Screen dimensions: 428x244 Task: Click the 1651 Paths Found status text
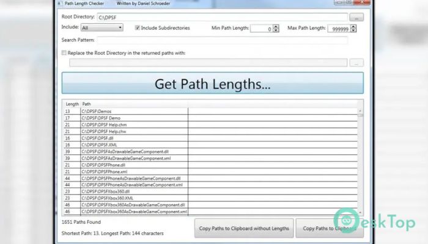(81, 222)
